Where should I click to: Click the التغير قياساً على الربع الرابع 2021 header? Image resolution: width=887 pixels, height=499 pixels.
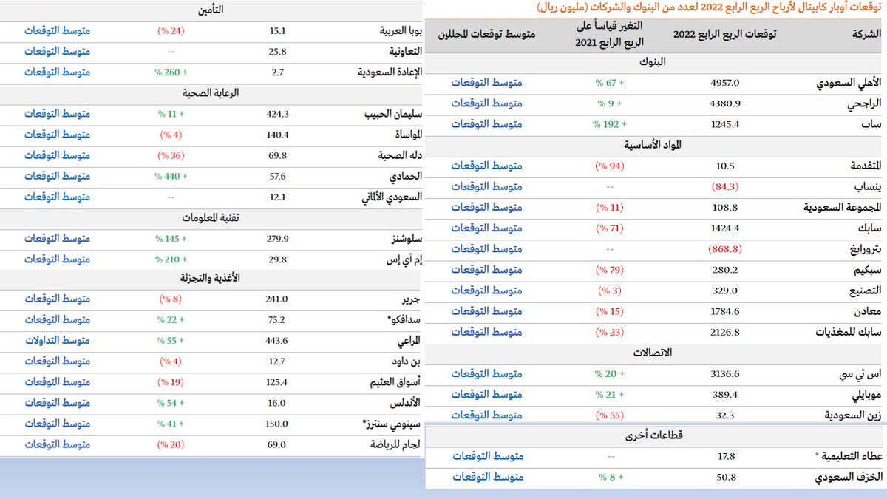[611, 34]
